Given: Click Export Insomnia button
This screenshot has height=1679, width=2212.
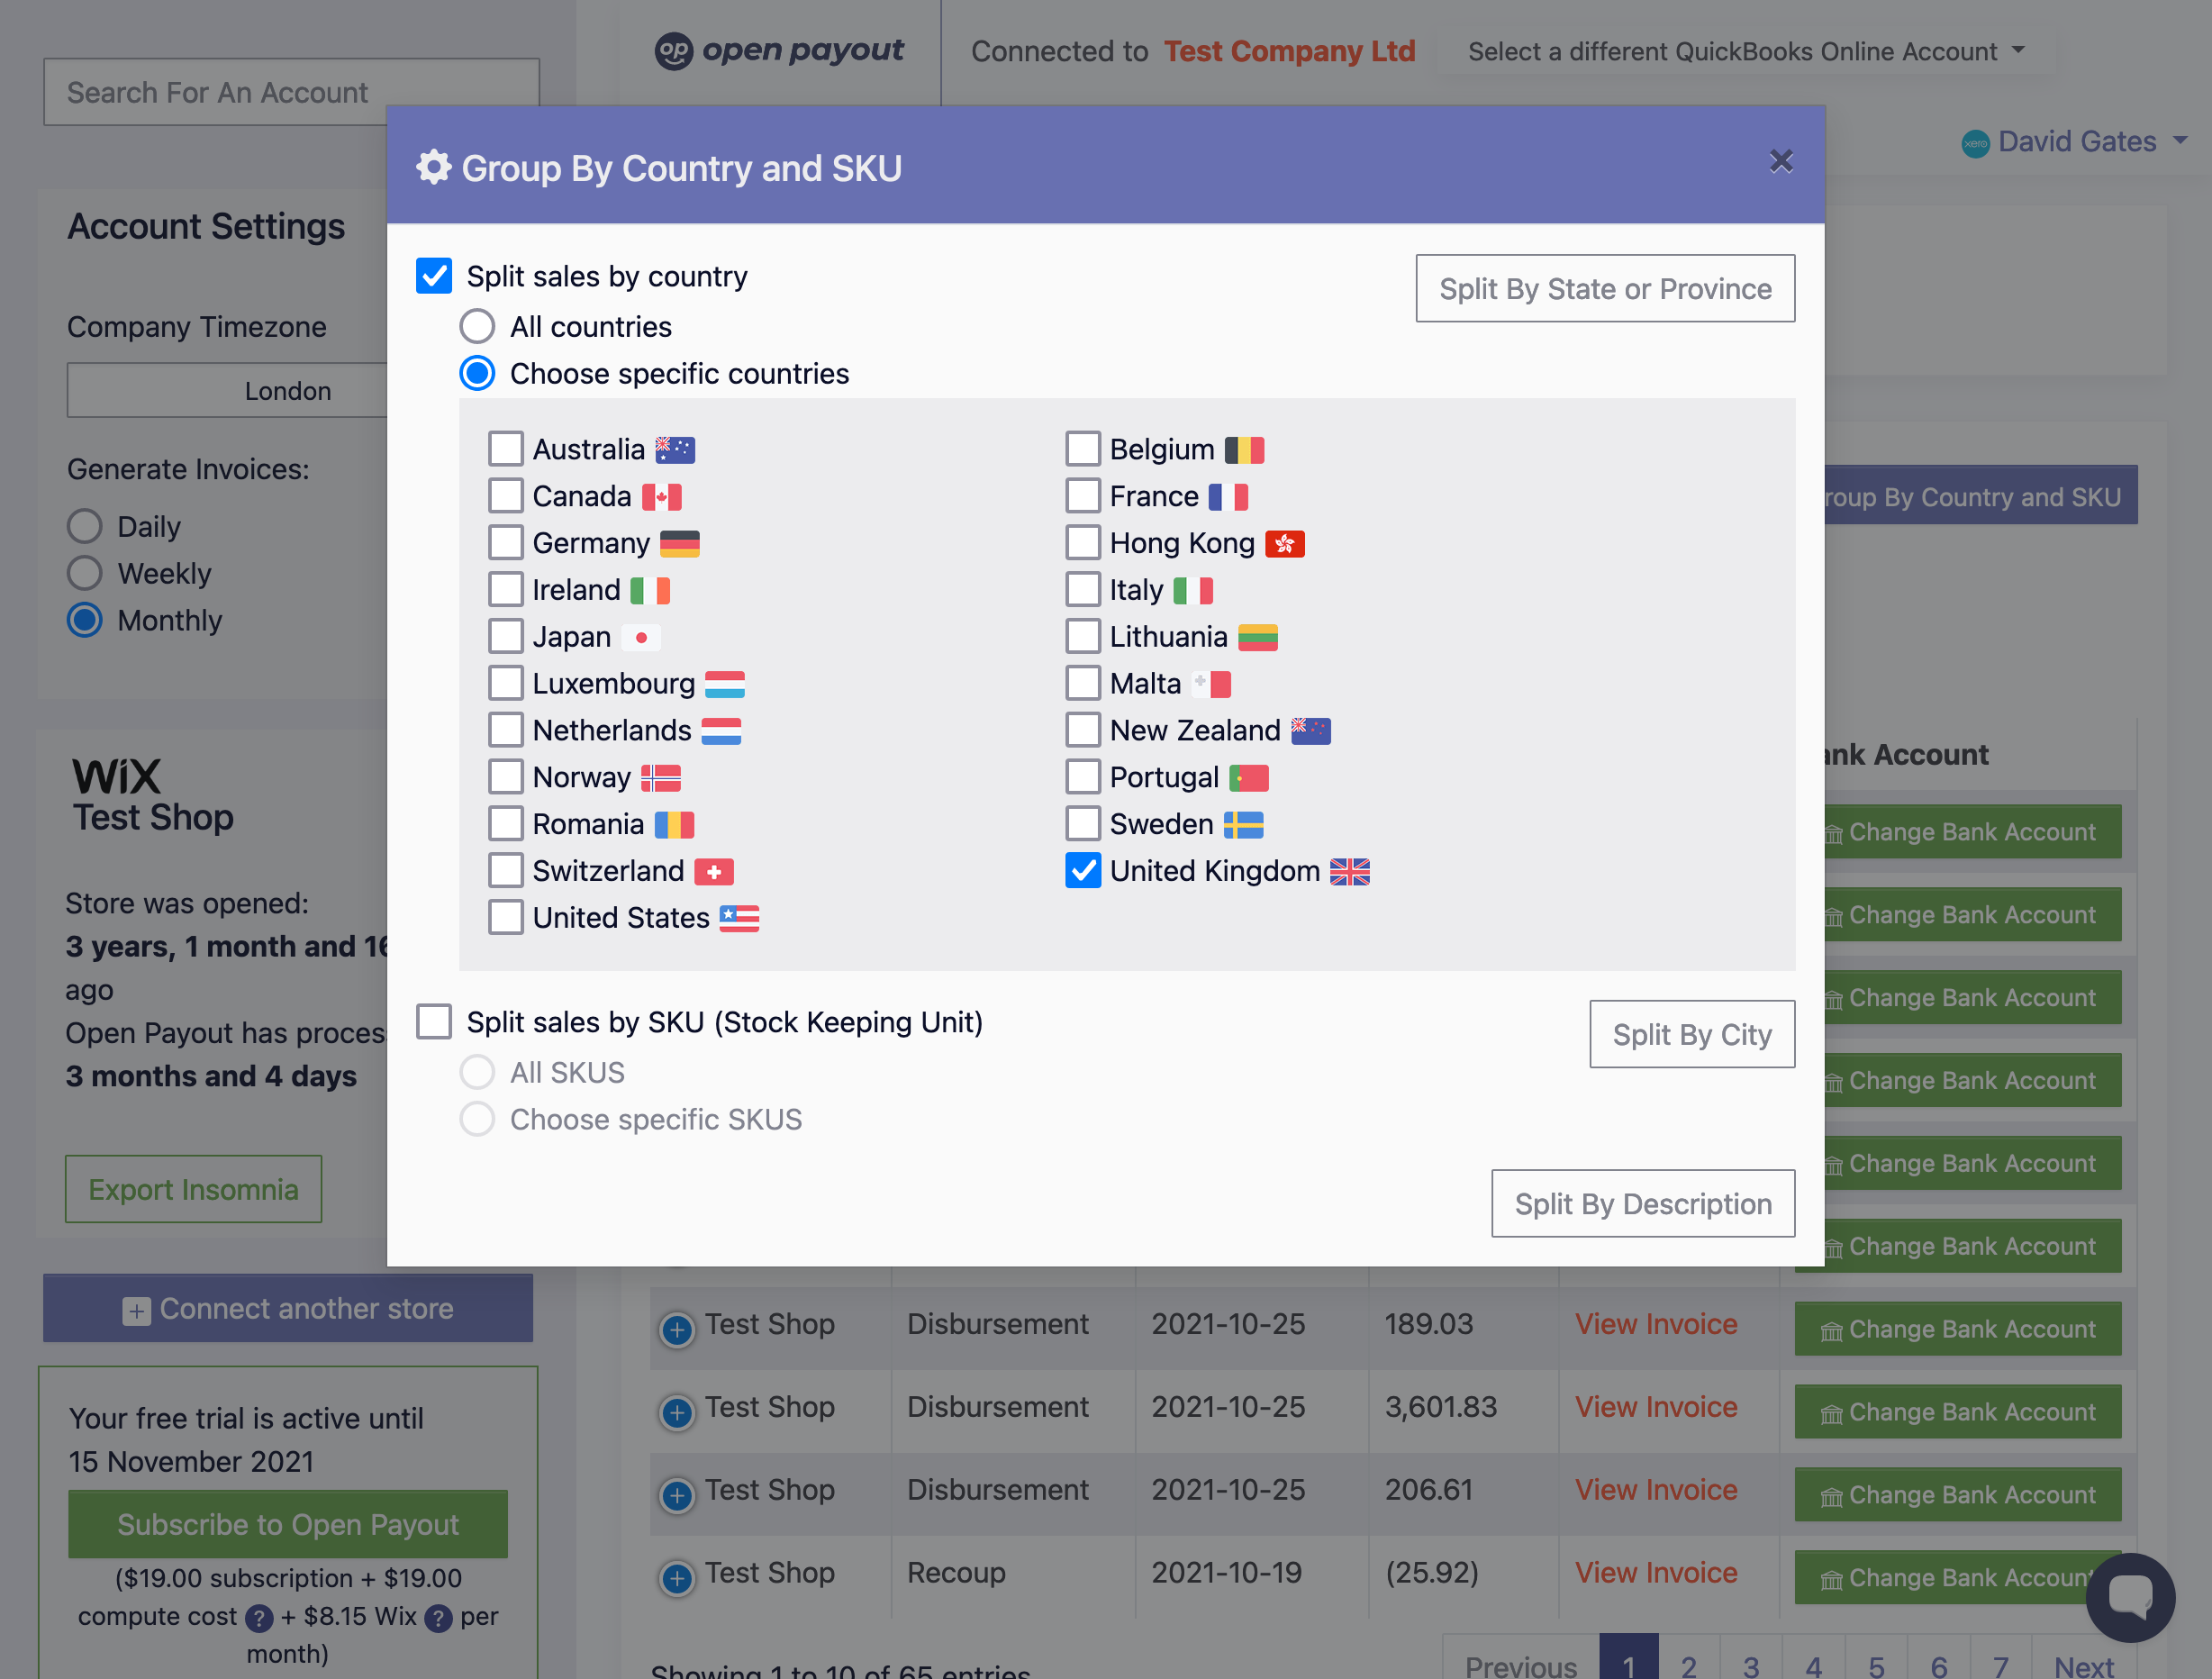Looking at the screenshot, I should click(x=194, y=1190).
